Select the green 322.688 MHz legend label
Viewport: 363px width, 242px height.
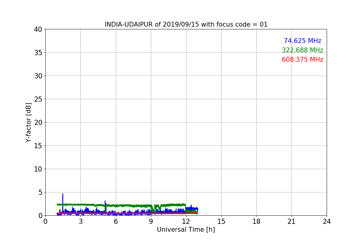click(x=302, y=50)
